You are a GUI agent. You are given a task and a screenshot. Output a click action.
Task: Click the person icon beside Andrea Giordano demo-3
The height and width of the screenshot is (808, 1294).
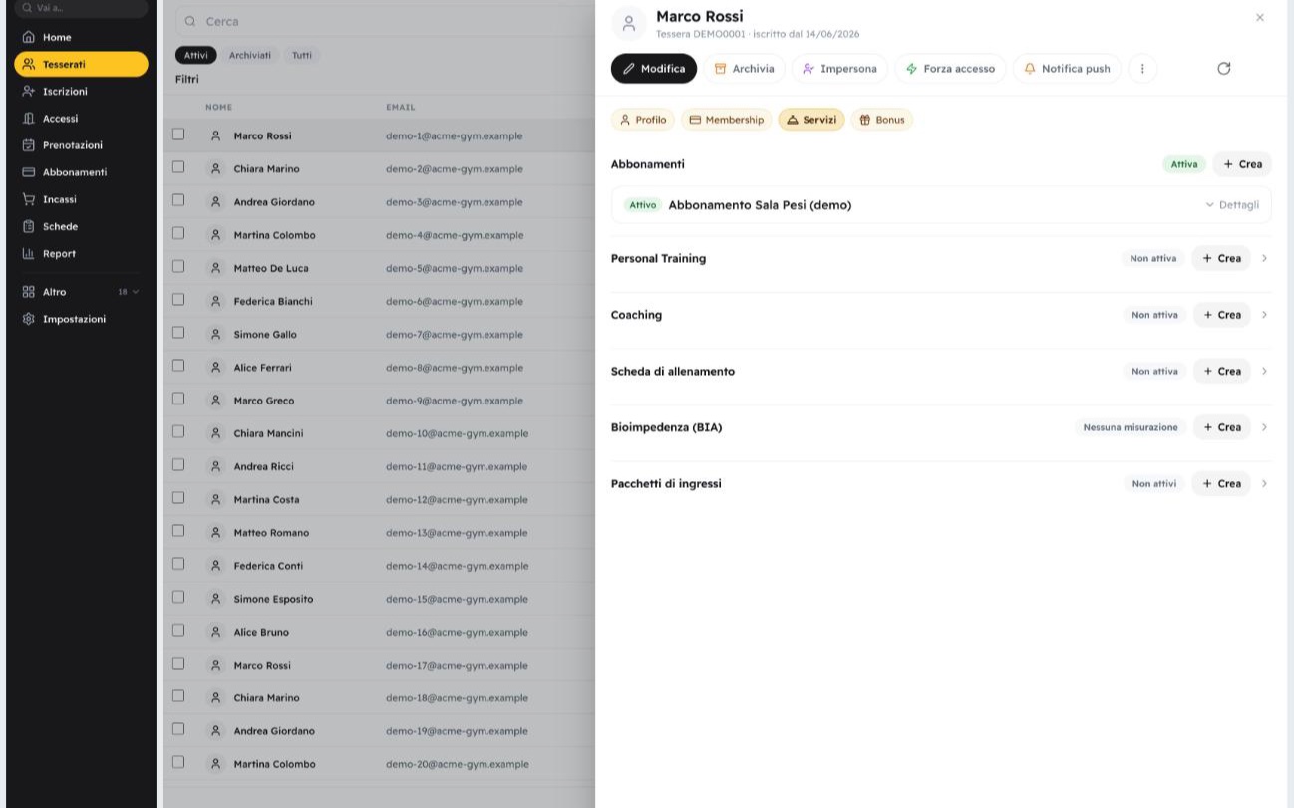coord(215,202)
